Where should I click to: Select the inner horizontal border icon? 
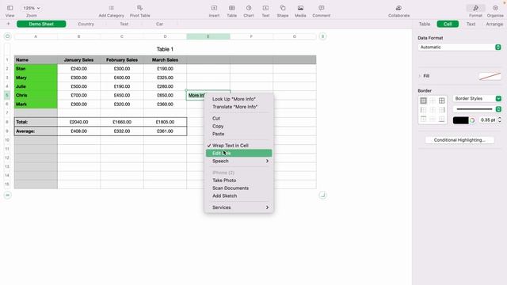[x=433, y=119]
